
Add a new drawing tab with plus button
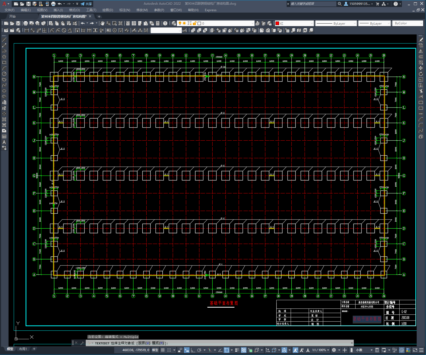pos(99,16)
